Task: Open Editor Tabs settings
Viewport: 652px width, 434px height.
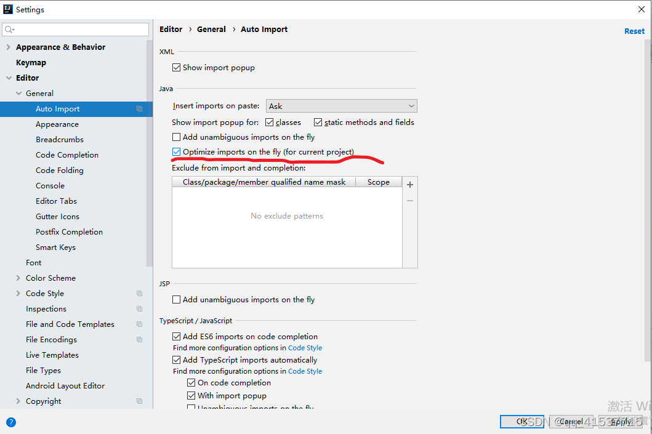Action: click(x=56, y=201)
